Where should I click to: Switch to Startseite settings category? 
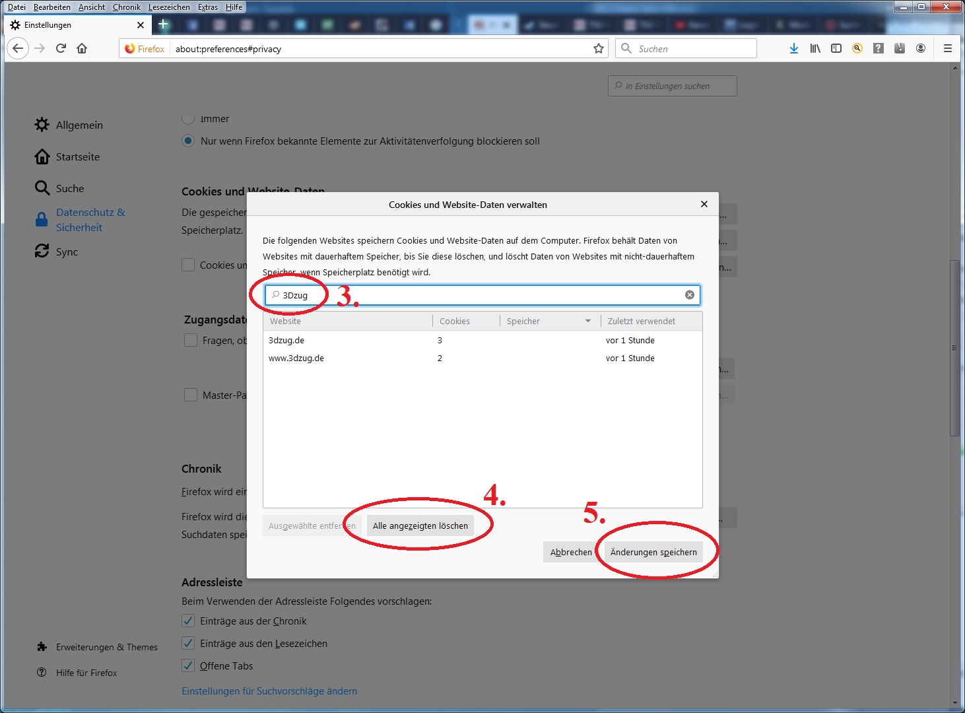(x=67, y=156)
